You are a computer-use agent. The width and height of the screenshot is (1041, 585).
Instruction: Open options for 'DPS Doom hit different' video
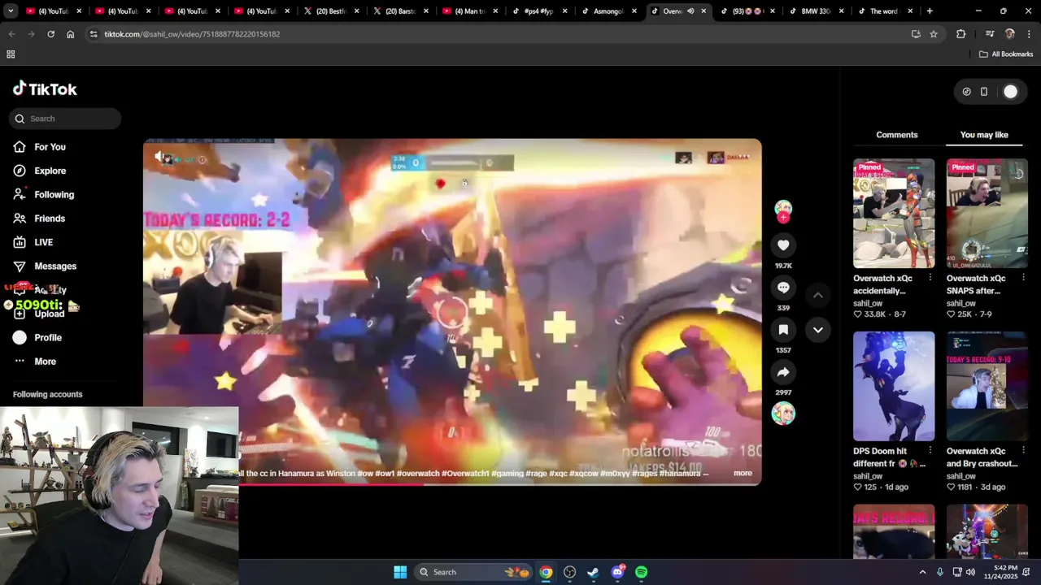pos(930,451)
